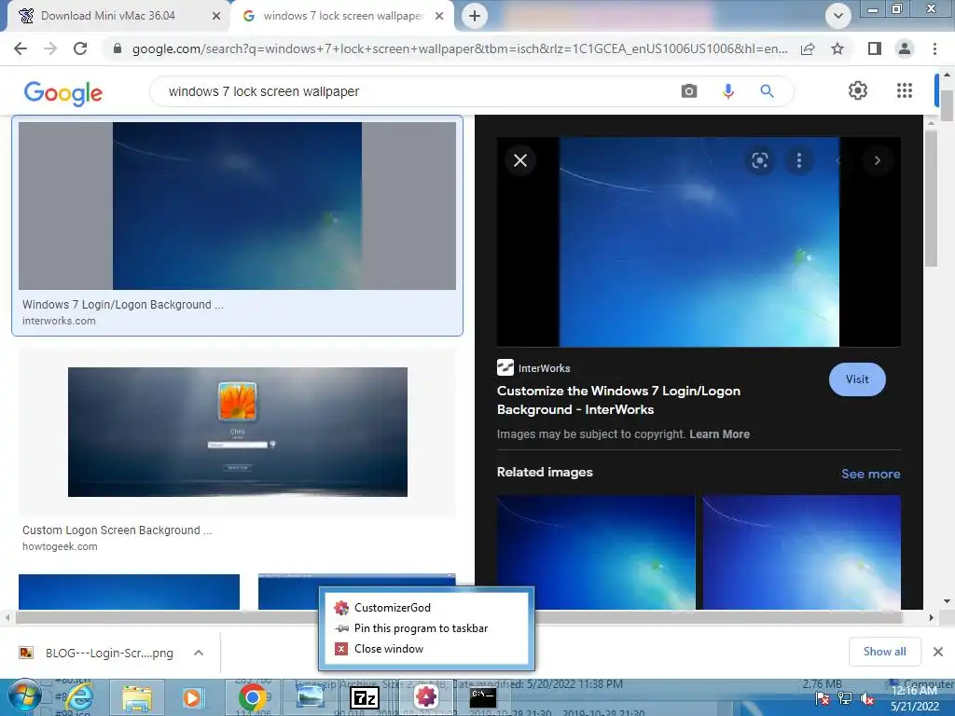Image resolution: width=955 pixels, height=716 pixels.
Task: Reload the current page
Action: pos(80,48)
